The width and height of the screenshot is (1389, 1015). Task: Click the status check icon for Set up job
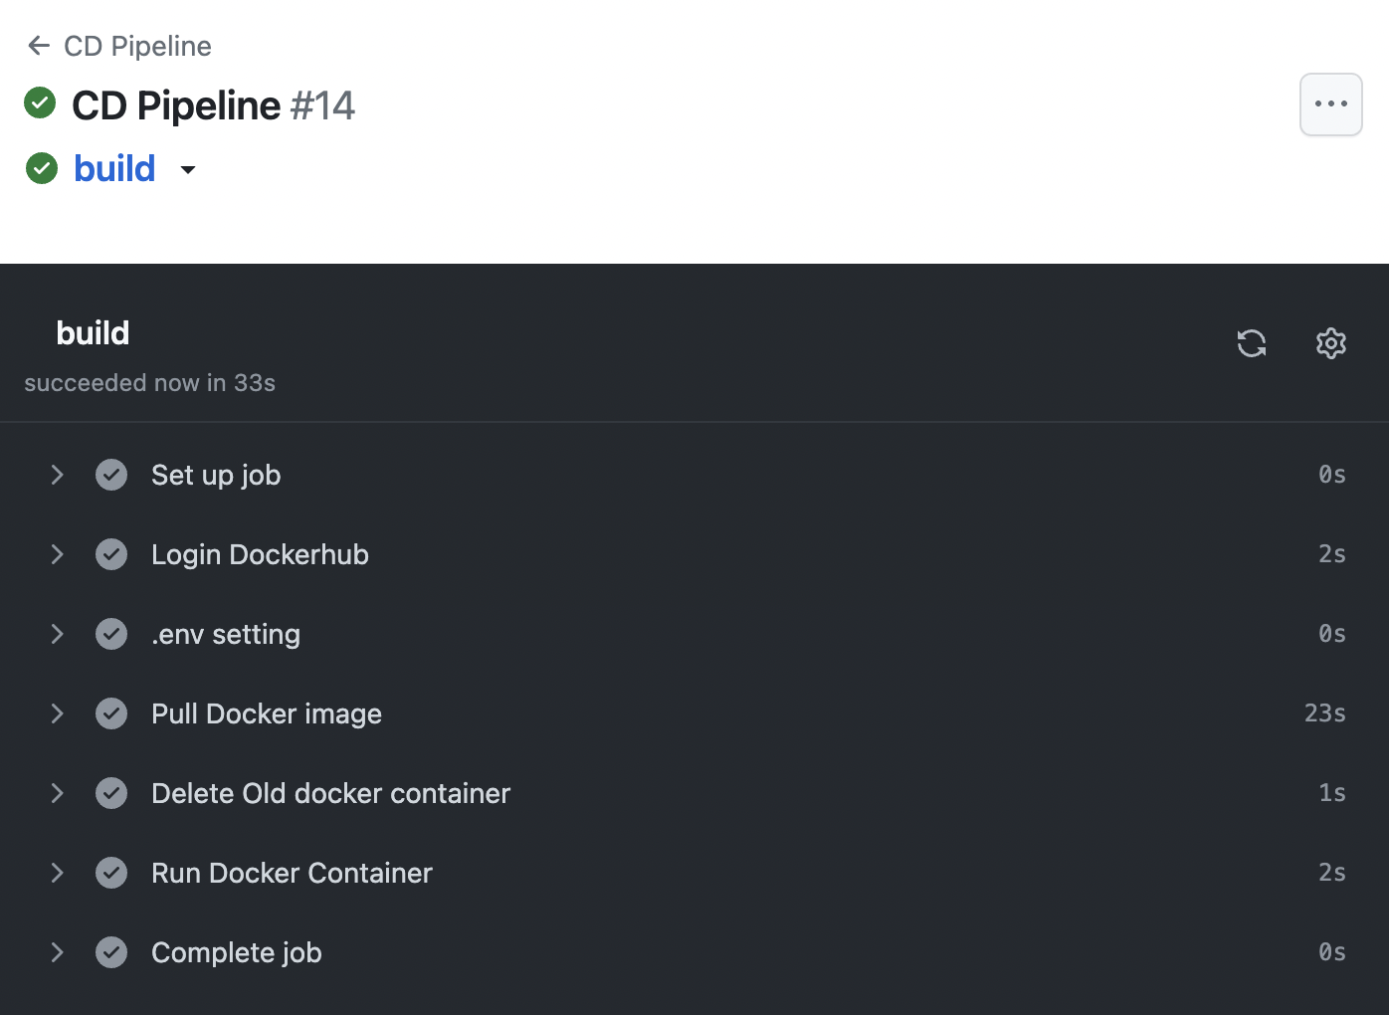(x=111, y=475)
